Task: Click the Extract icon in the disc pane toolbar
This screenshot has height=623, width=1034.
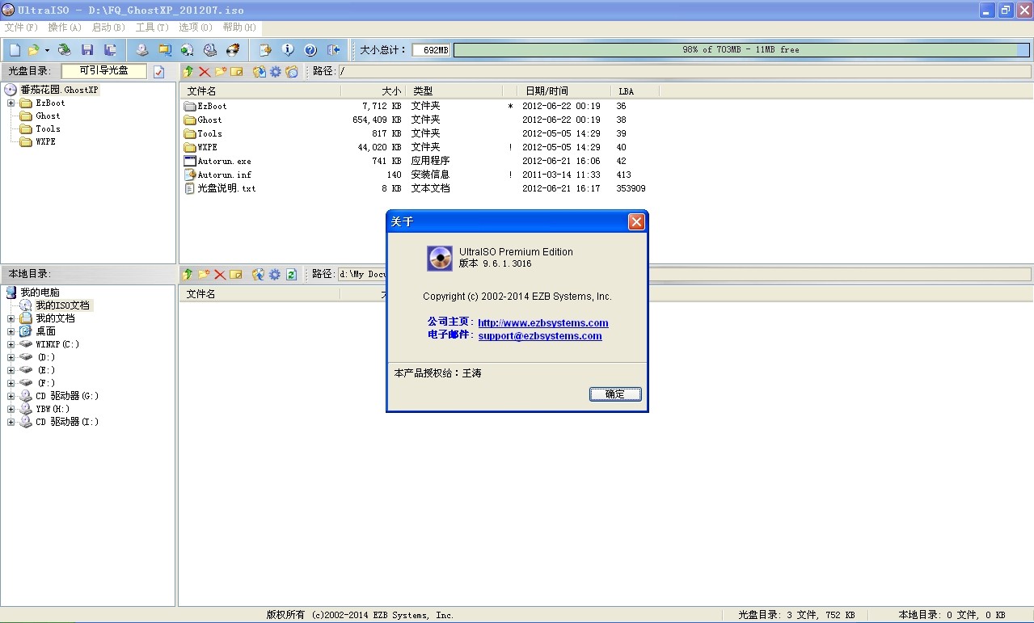Action: 260,72
